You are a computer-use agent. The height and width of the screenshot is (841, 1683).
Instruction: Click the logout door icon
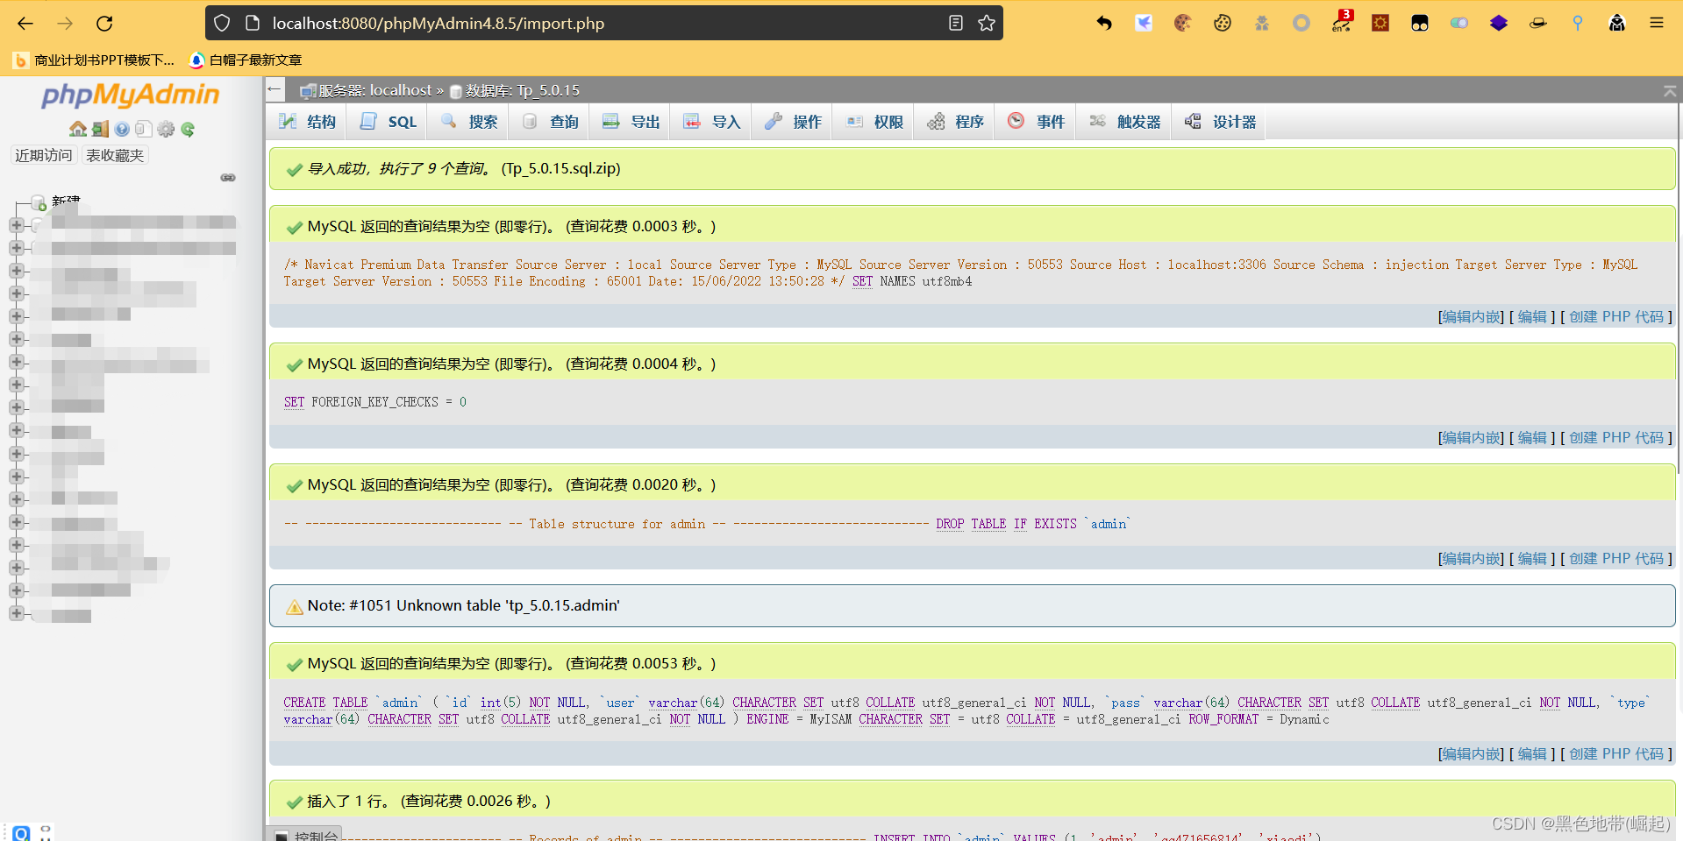[100, 130]
